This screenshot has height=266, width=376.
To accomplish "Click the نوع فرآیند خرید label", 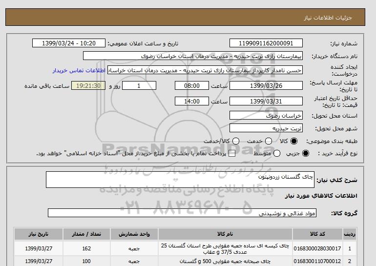I will point(338,153).
